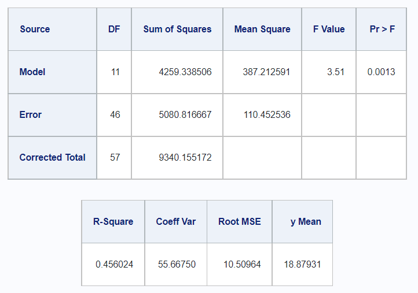Select the Root MSE header cell
Viewport: 418px width, 293px height.
pos(239,222)
